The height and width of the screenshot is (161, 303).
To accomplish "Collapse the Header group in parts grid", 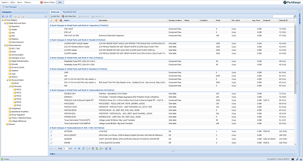I will click(51, 40).
